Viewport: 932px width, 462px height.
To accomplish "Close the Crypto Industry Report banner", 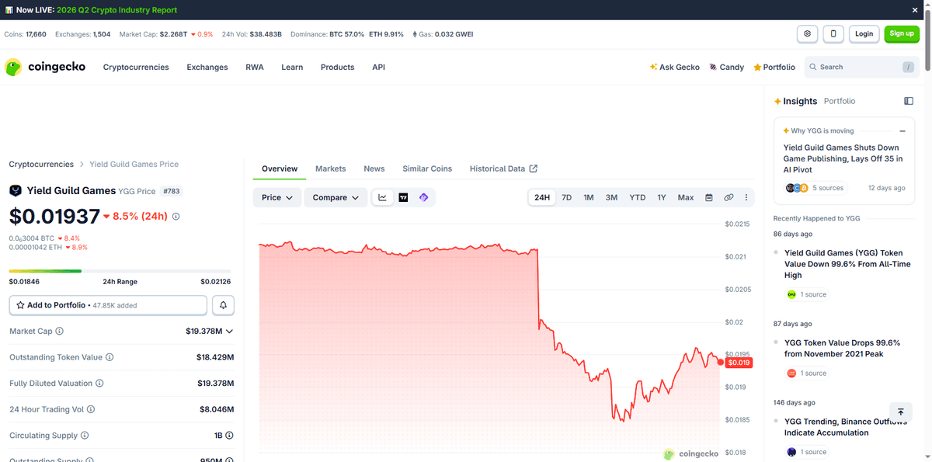I will 915,10.
